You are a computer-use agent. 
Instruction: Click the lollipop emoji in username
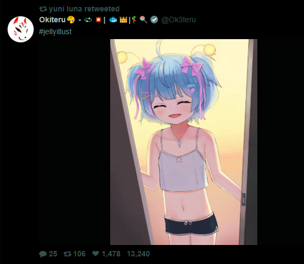click(143, 20)
